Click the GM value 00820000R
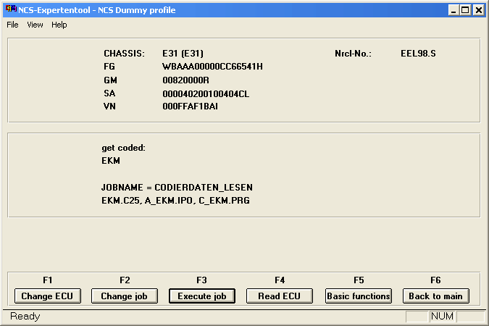Viewport: 489px width, 326px height. click(185, 80)
